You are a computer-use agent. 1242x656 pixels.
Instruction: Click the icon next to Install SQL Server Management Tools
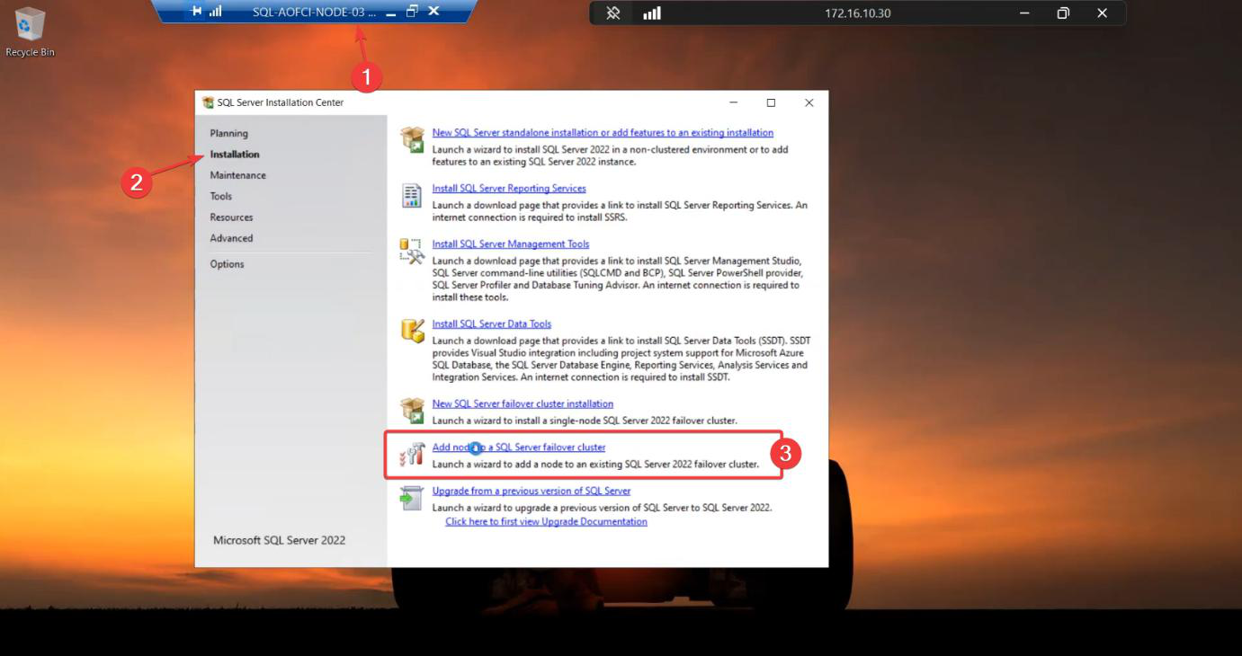click(412, 252)
